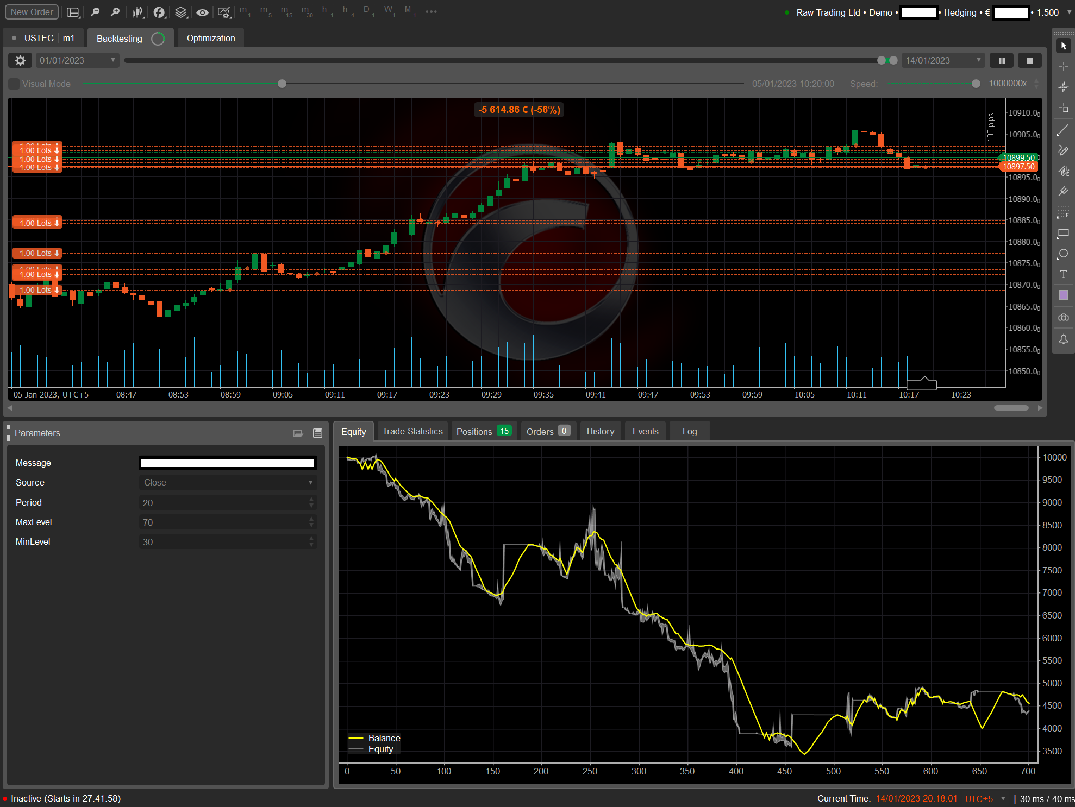The image size is (1075, 807).
Task: Pause the running backtest
Action: [x=1001, y=60]
